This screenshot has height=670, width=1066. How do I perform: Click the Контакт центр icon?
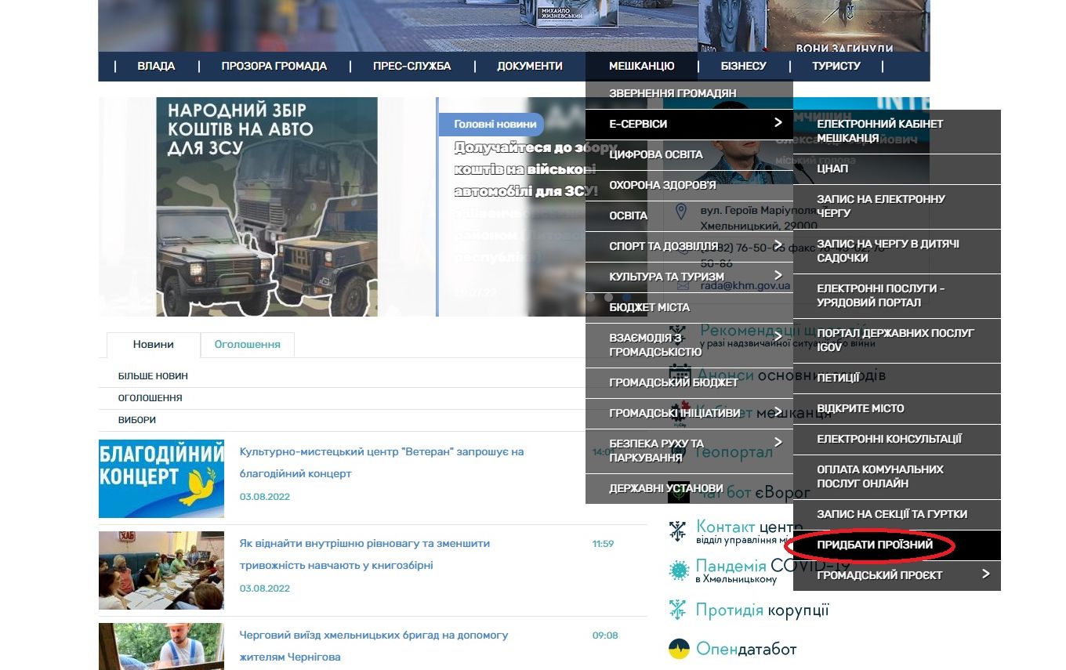click(x=677, y=531)
